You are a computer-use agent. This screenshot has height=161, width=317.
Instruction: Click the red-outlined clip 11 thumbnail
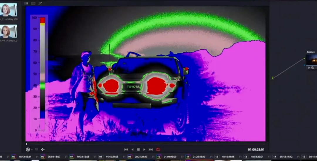click(199, 160)
